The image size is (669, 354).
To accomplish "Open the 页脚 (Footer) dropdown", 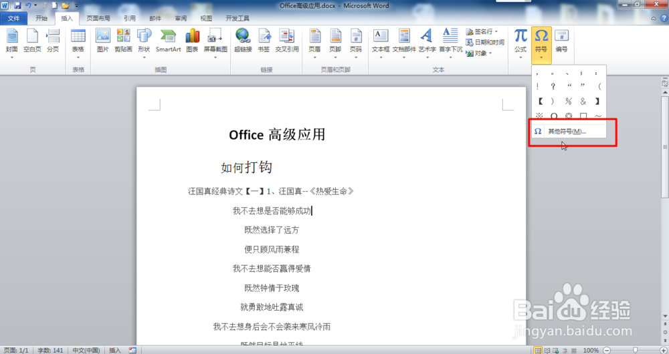I will (x=335, y=44).
